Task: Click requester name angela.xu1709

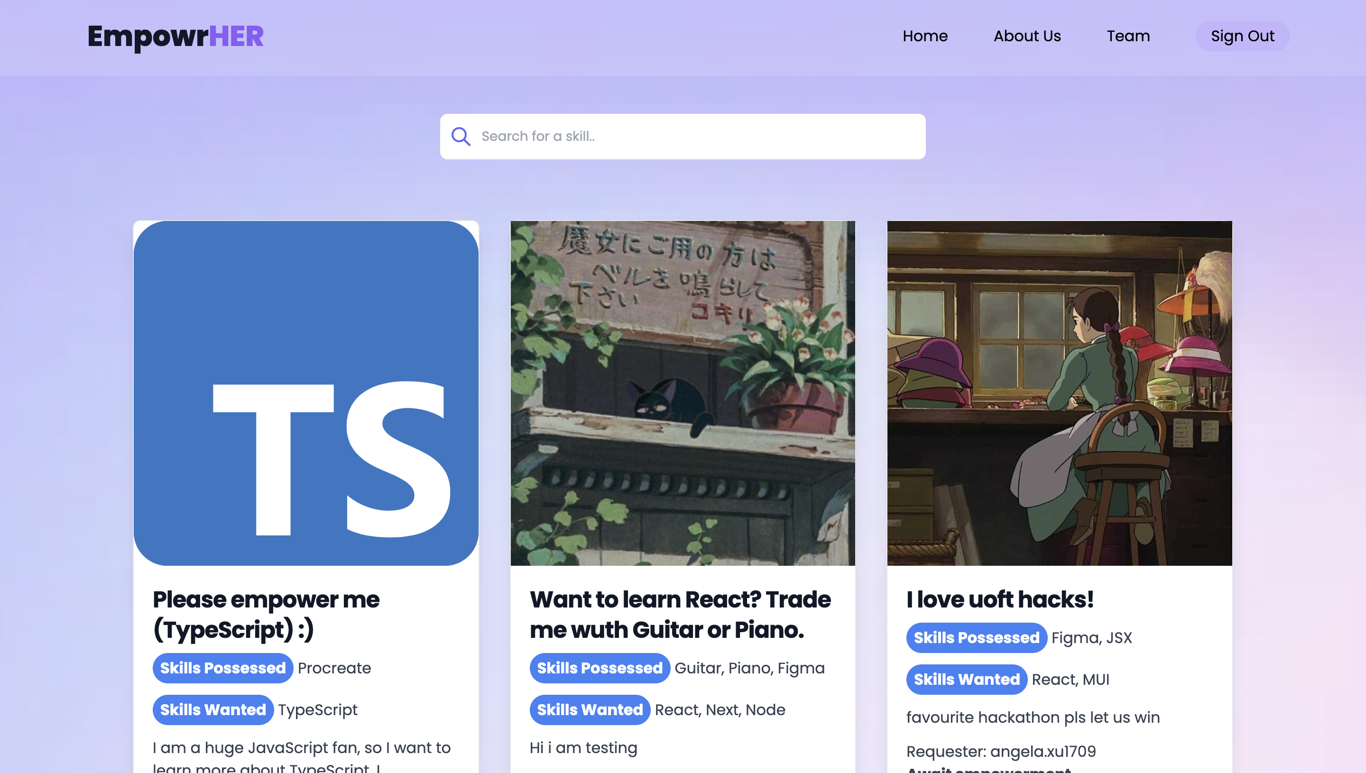Action: 1043,751
